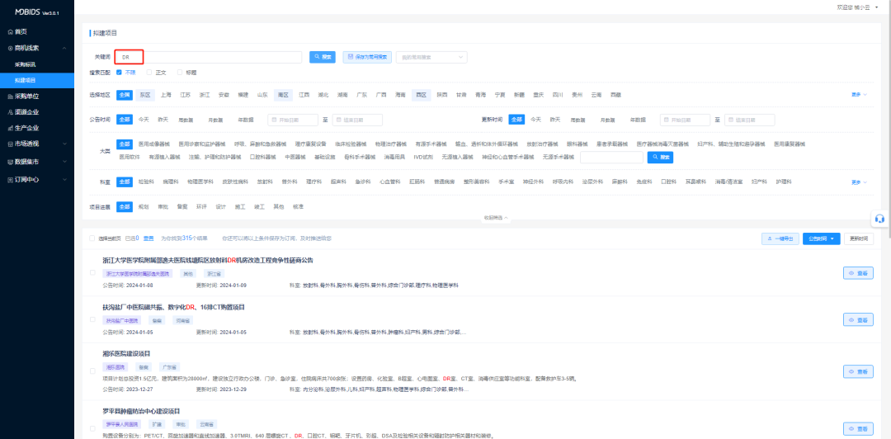The image size is (891, 439).
Task: Check the 标题 search match checkbox
Action: pos(180,73)
